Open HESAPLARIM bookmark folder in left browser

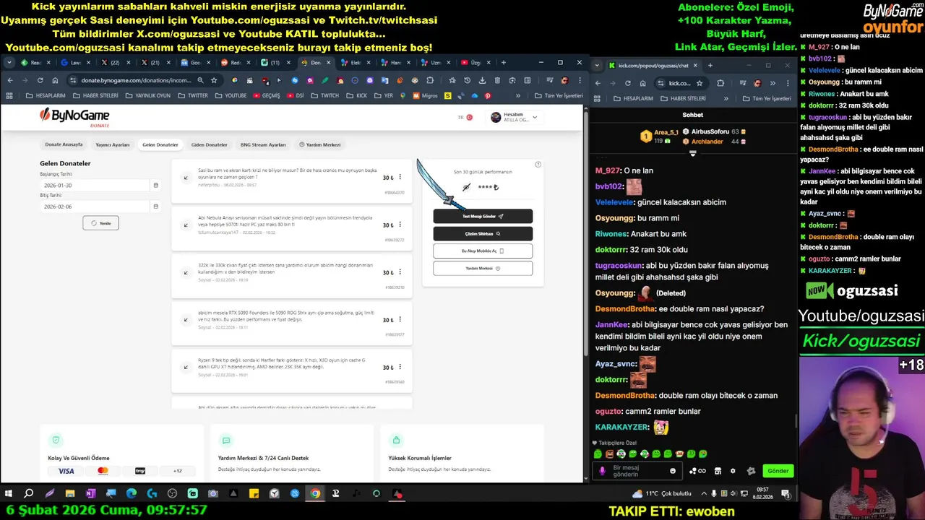click(46, 95)
